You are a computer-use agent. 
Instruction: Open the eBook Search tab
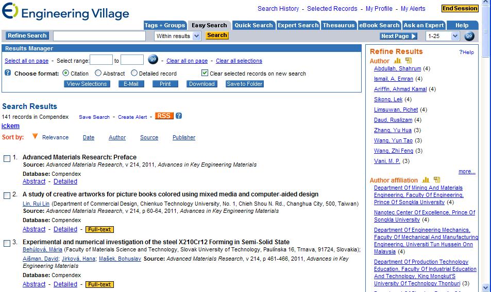click(x=379, y=25)
